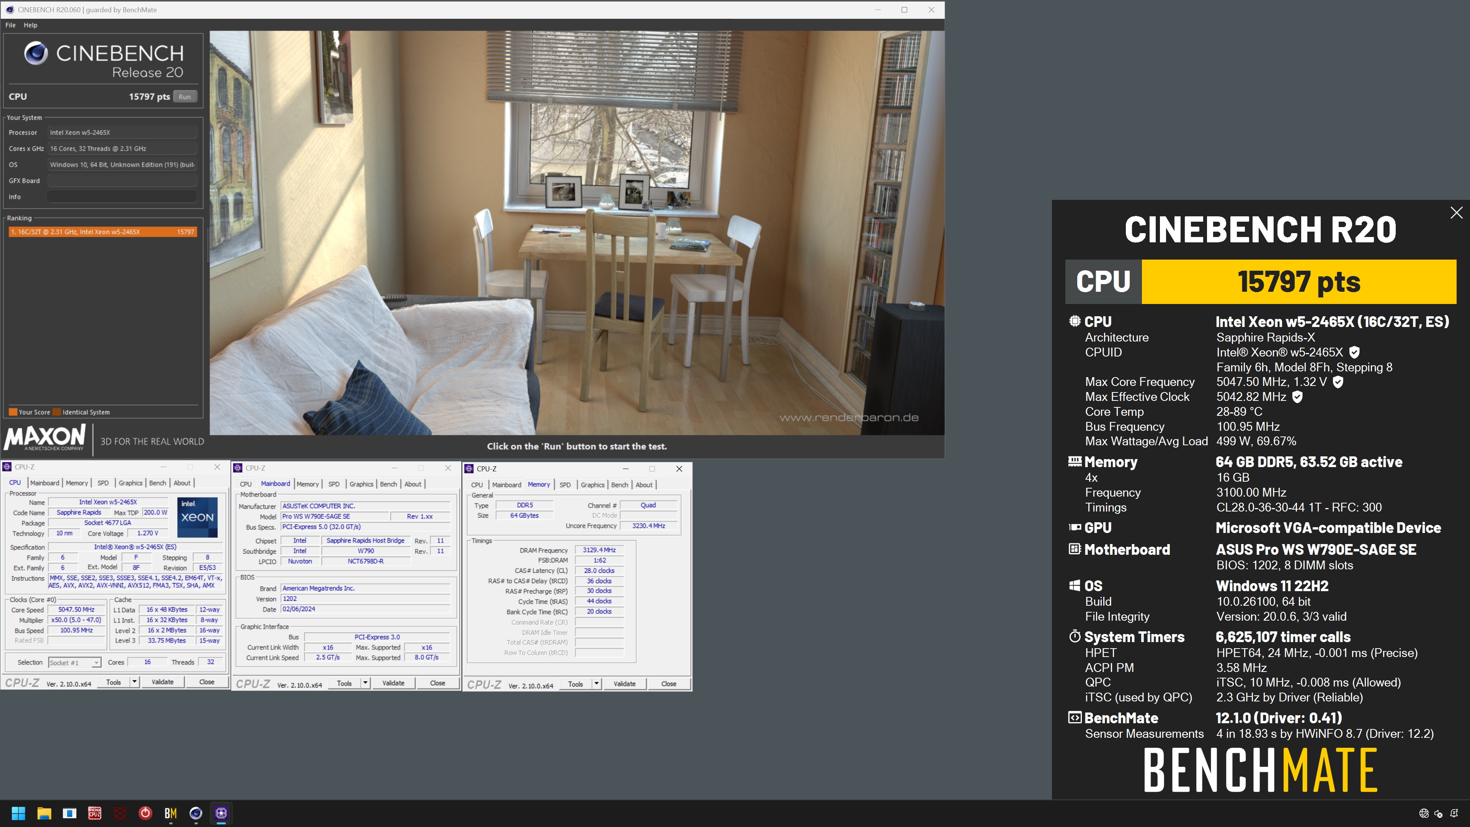
Task: Switch to About tab in CPU-Z Memory window
Action: [x=644, y=485]
